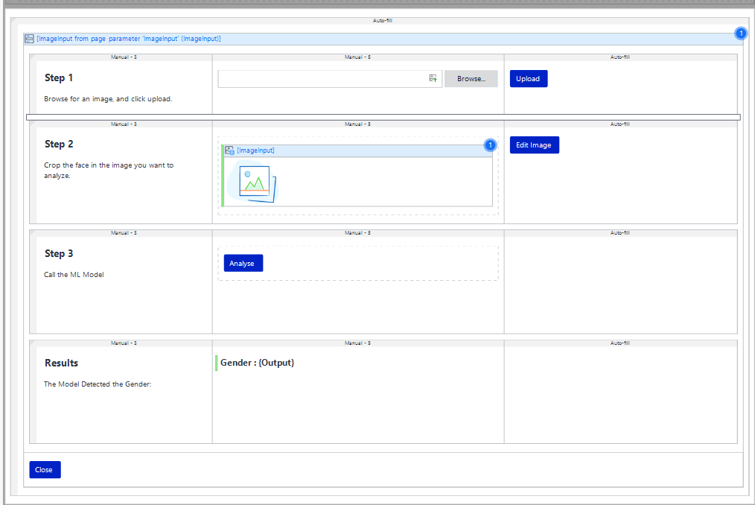755x505 pixels.
Task: Select the image placeholder icon in Step 2
Action: coord(255,181)
